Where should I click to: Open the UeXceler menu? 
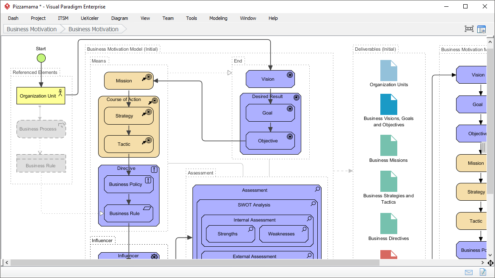[x=89, y=18]
